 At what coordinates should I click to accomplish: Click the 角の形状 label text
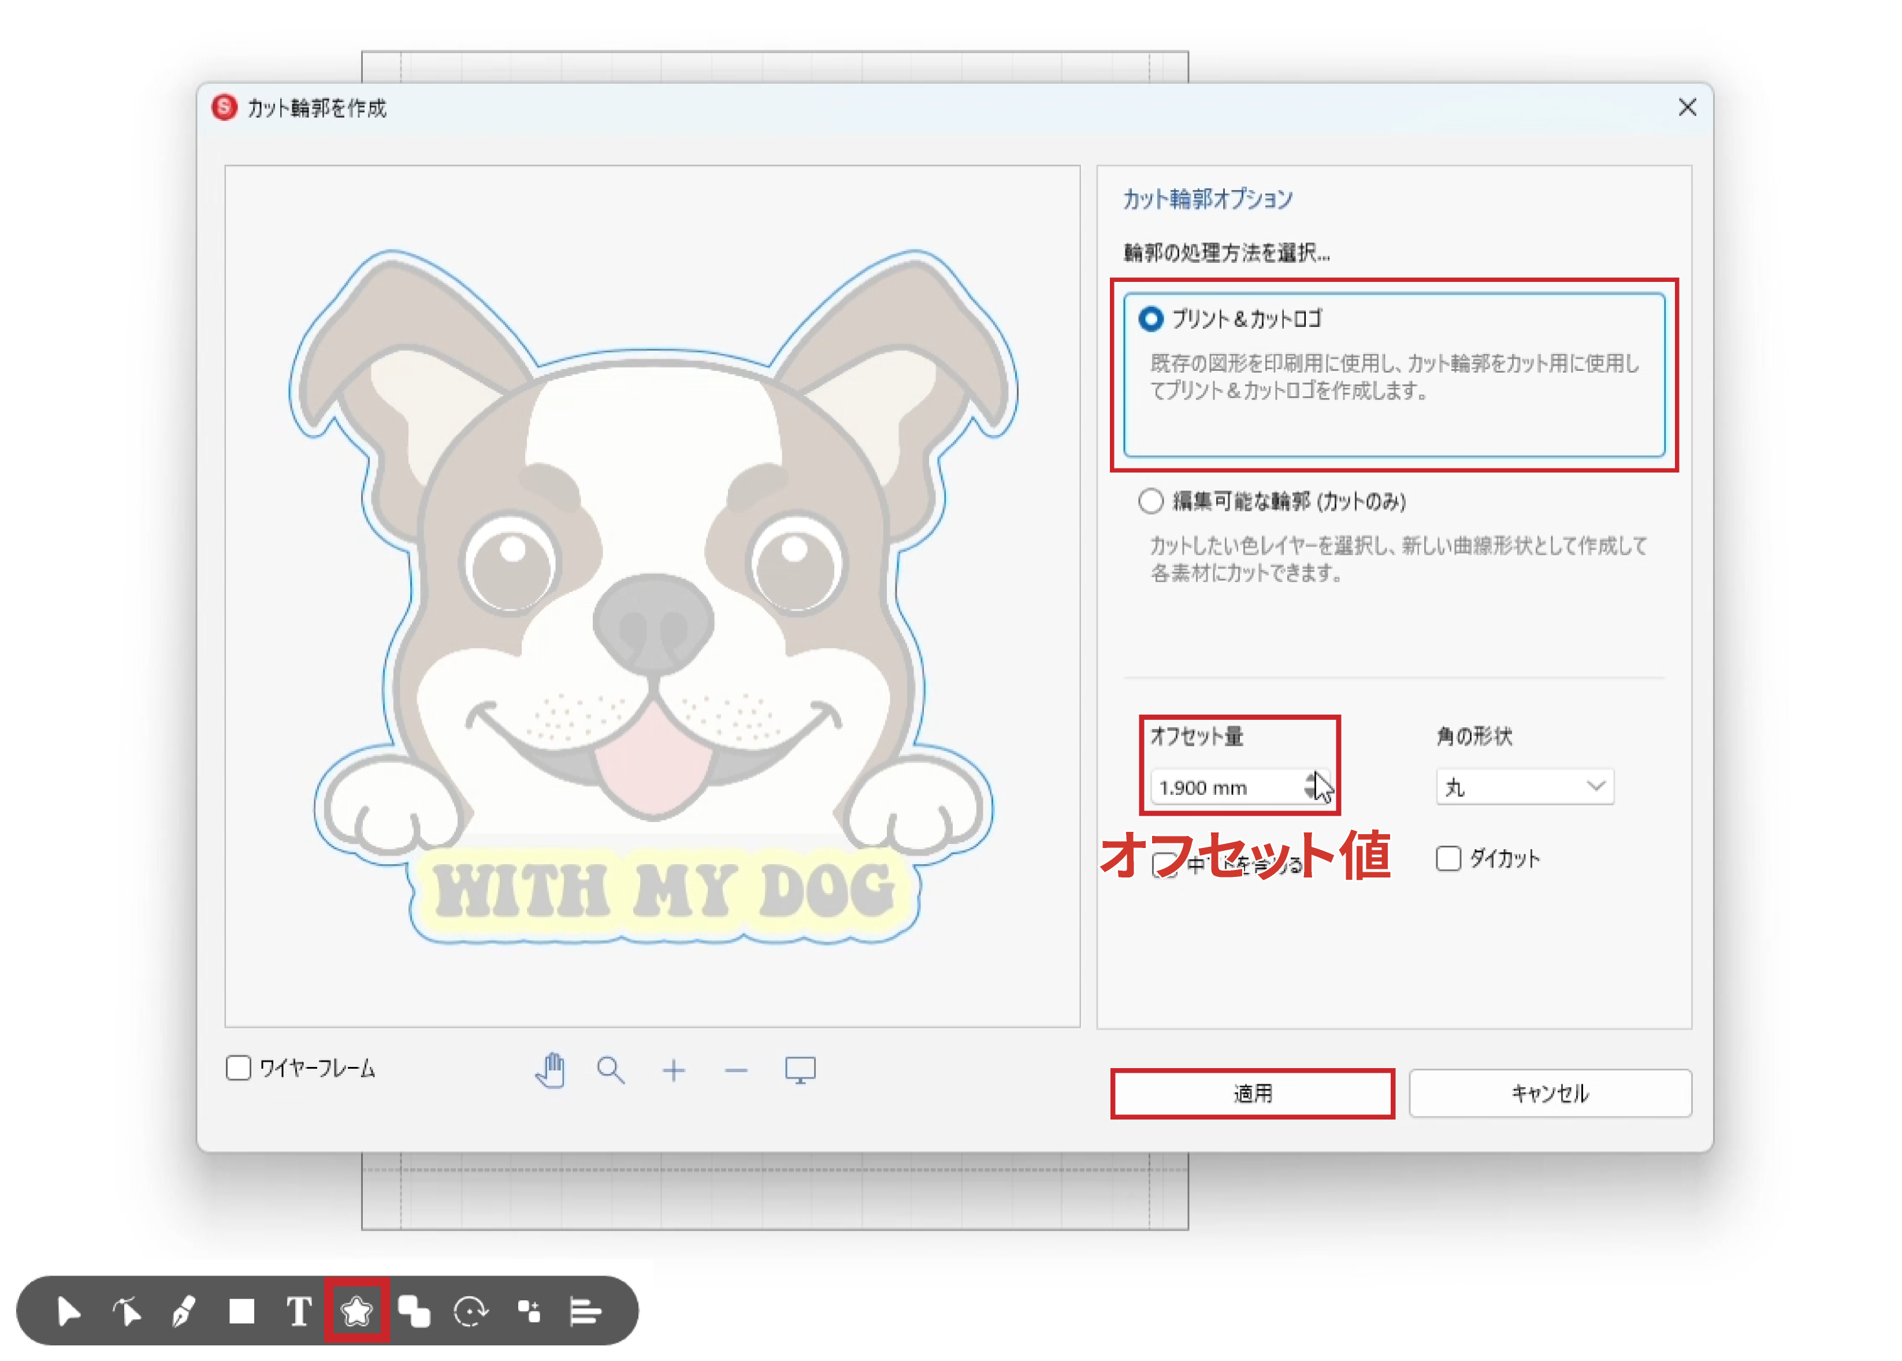point(1474,736)
